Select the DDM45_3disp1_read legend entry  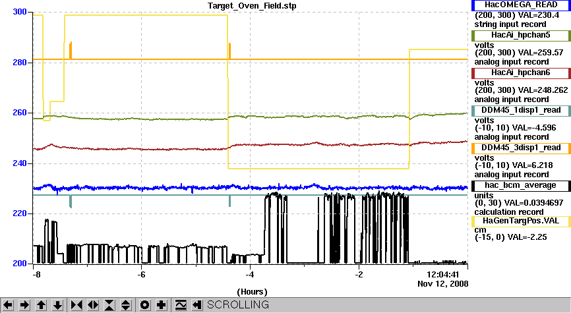point(521,148)
